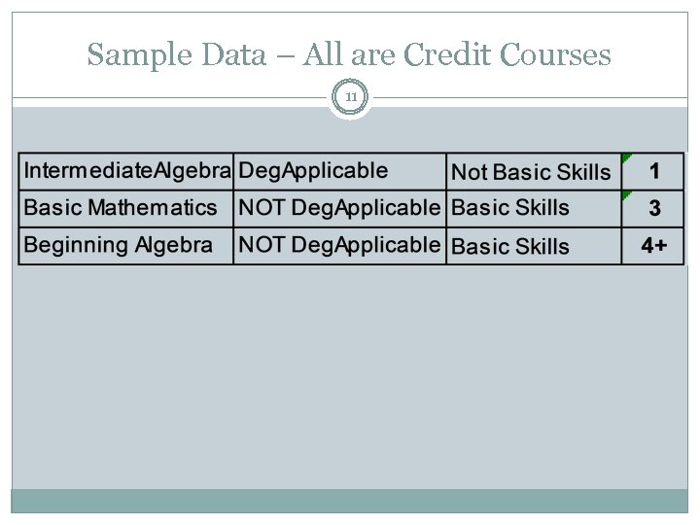Click 'Basic Skills' in the Basic Mathematics row
Viewport: 700px width, 525px height.
533,208
